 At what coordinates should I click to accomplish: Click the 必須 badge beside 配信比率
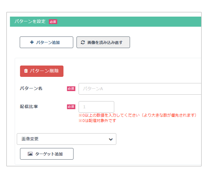click(x=71, y=107)
